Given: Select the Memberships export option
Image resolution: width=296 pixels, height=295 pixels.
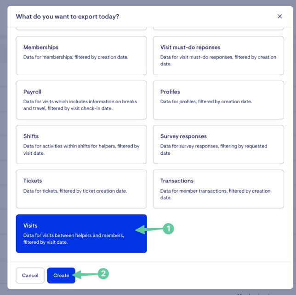Looking at the screenshot, I should 81,55.
